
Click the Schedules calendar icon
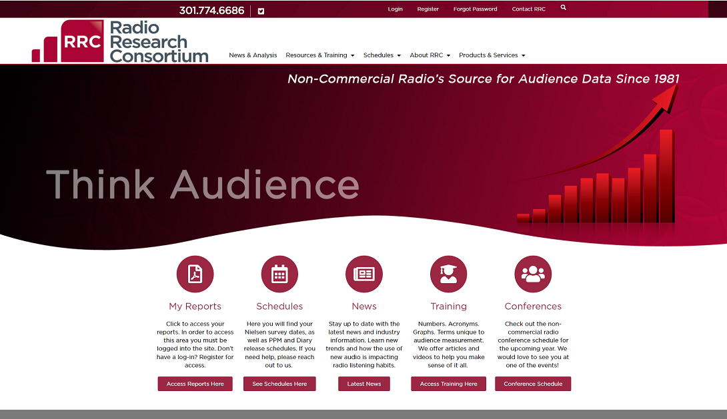click(279, 274)
